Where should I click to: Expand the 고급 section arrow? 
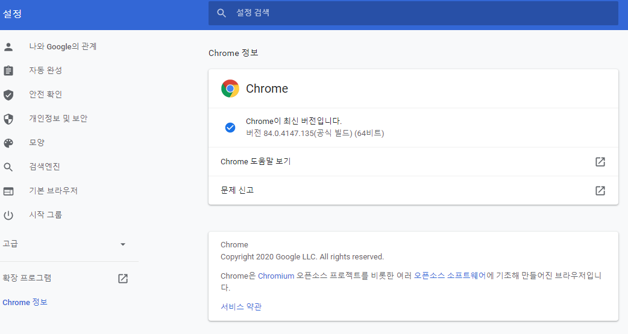point(123,244)
